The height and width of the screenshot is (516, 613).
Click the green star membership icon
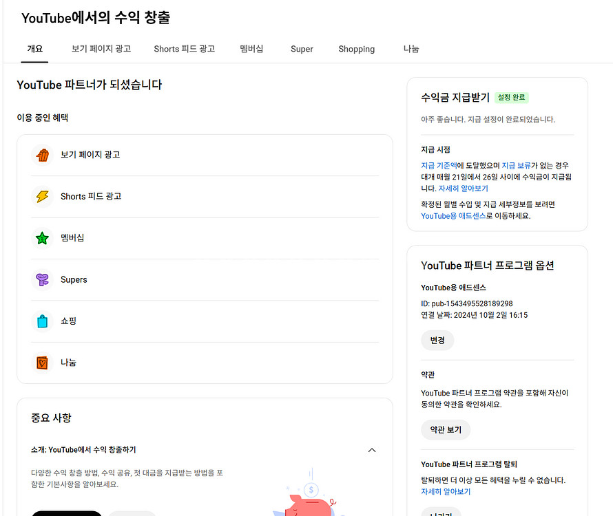point(42,238)
